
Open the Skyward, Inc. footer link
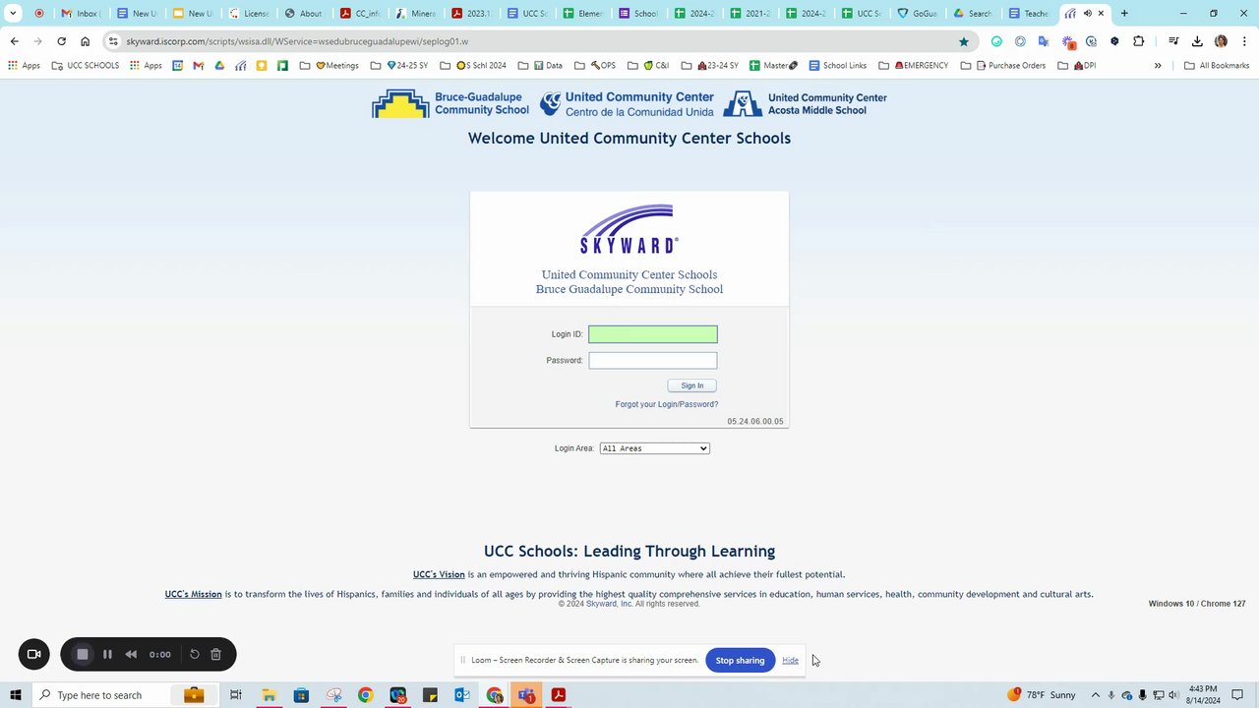609,604
